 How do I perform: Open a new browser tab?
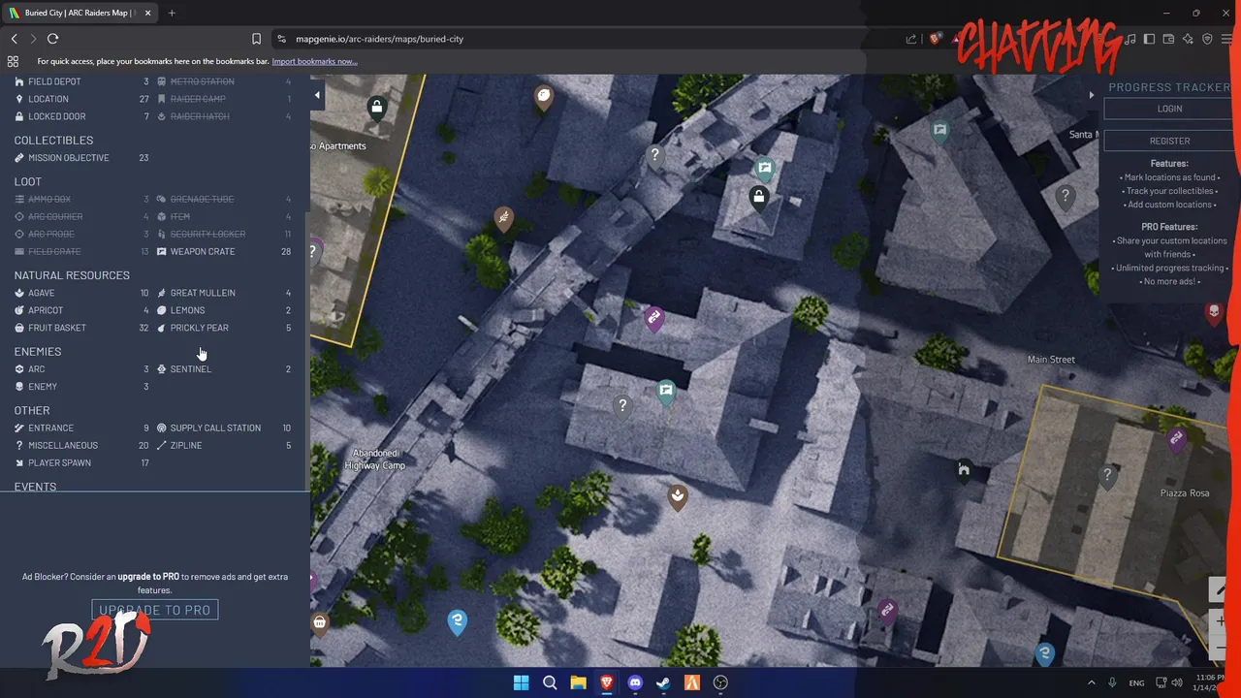click(172, 13)
